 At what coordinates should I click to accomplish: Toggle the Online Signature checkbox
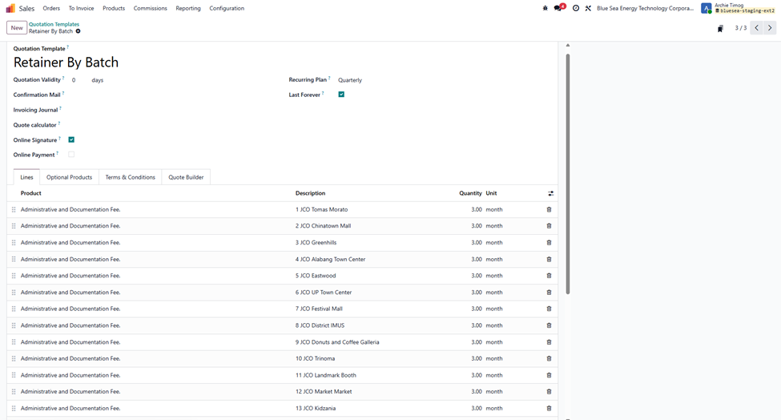click(x=71, y=139)
